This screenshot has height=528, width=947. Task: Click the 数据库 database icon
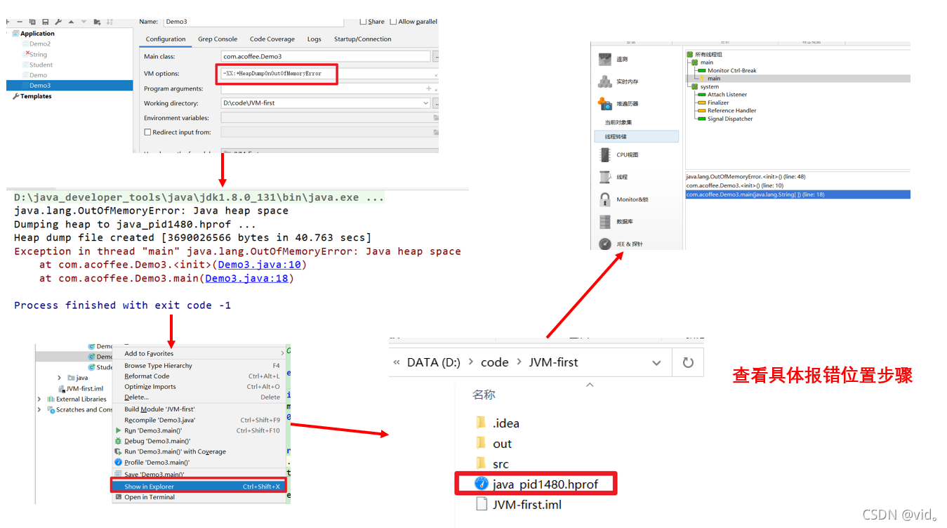605,222
